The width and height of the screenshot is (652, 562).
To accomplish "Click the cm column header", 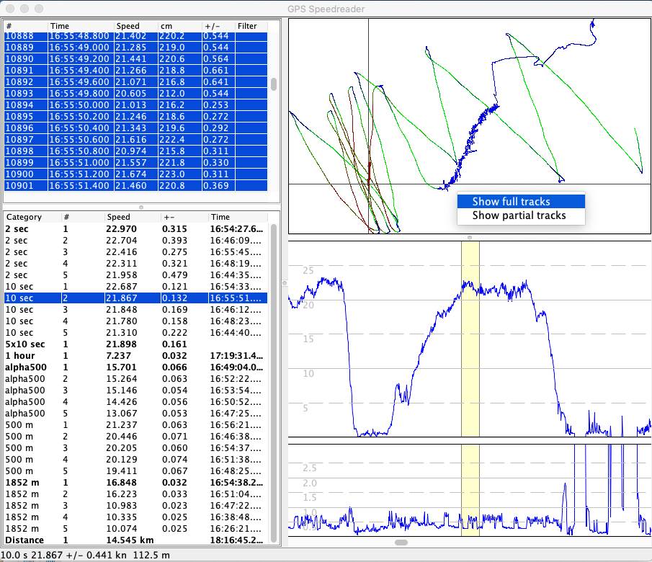I will [x=168, y=26].
